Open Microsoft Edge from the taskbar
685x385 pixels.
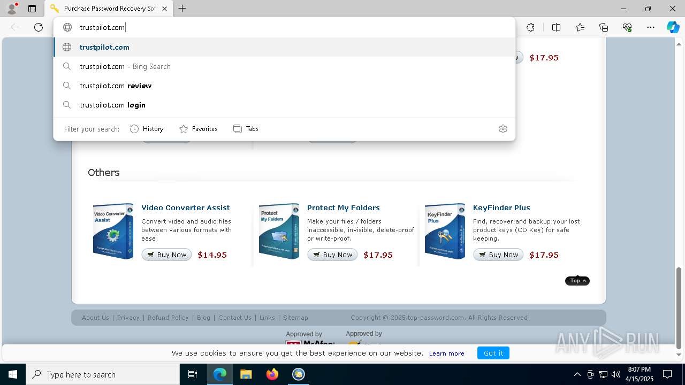point(220,374)
